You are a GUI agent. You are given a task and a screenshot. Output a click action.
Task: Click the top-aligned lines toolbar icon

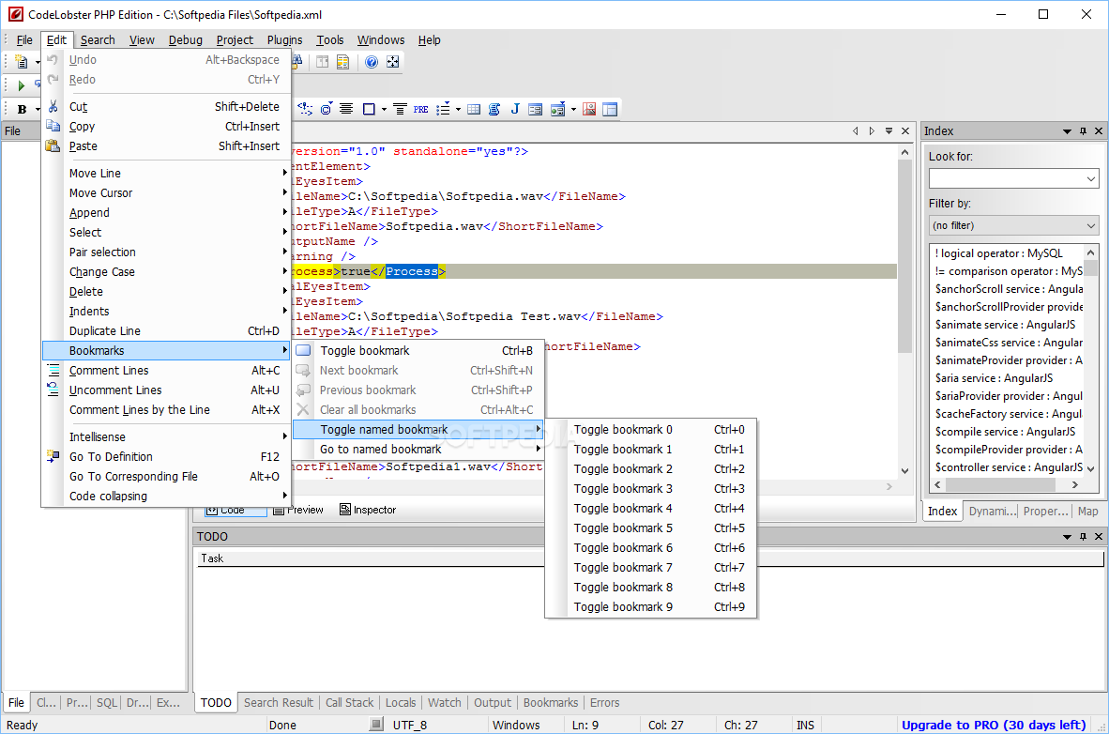[400, 109]
